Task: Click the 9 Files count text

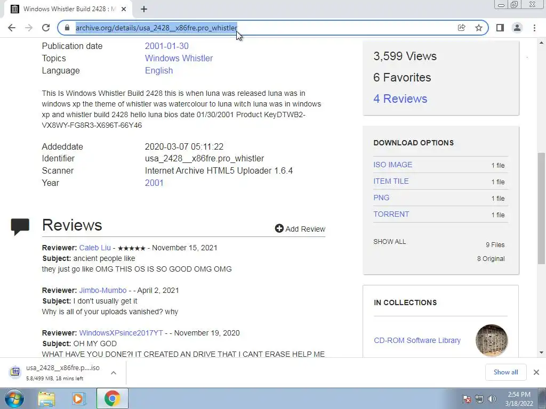Action: coord(495,245)
